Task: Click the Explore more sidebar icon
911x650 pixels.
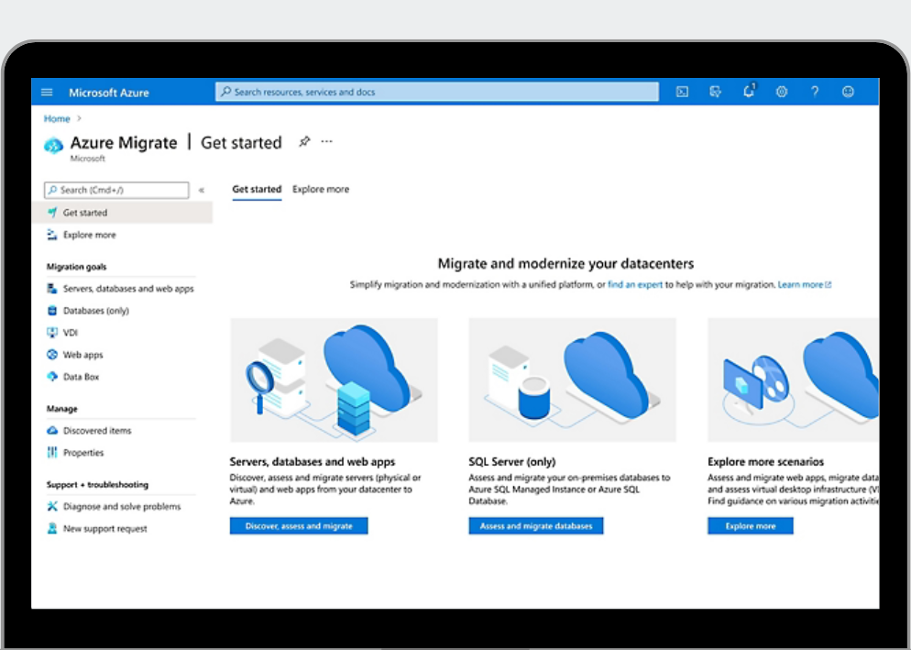Action: point(52,235)
